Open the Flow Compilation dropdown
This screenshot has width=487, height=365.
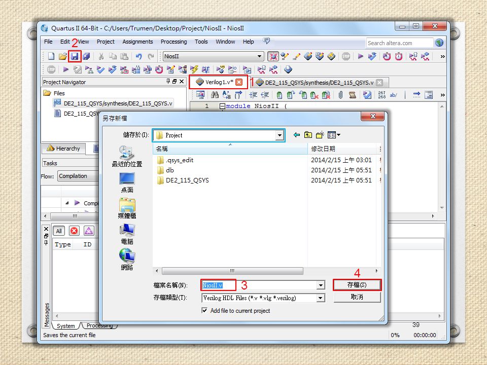pos(78,176)
